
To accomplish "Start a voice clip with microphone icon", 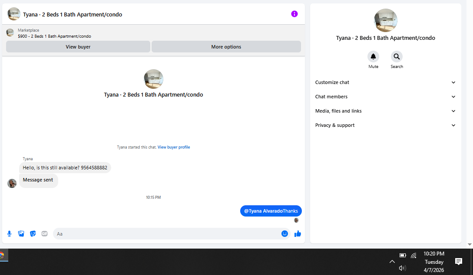I will tap(10, 234).
